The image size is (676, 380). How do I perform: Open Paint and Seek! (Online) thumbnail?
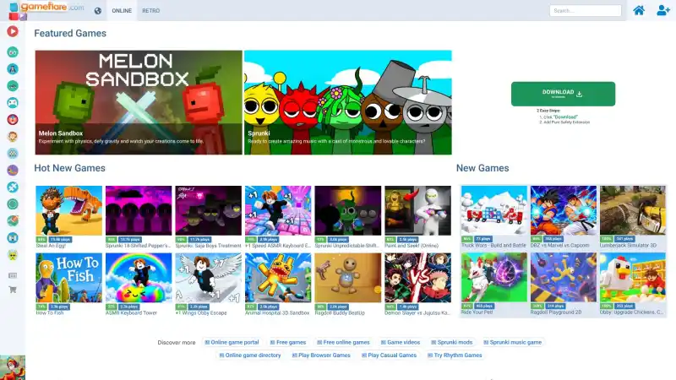[x=417, y=210]
